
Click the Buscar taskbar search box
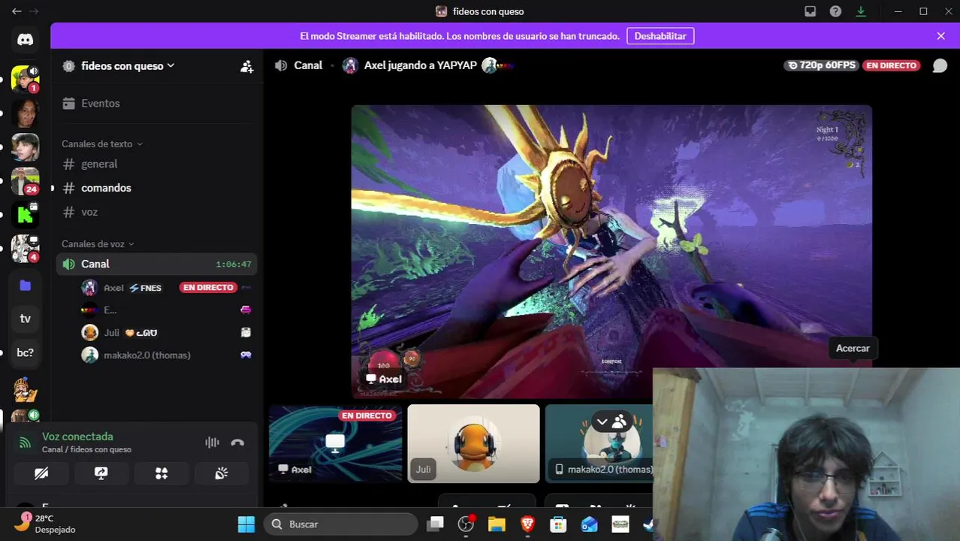(341, 524)
